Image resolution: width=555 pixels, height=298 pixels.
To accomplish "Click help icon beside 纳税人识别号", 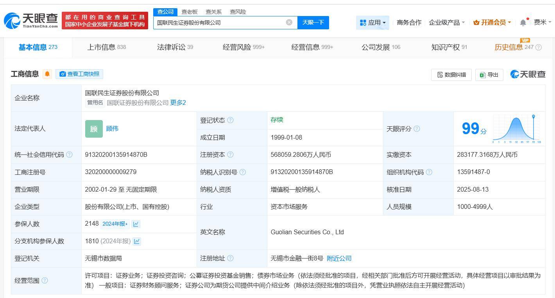I will [x=243, y=172].
